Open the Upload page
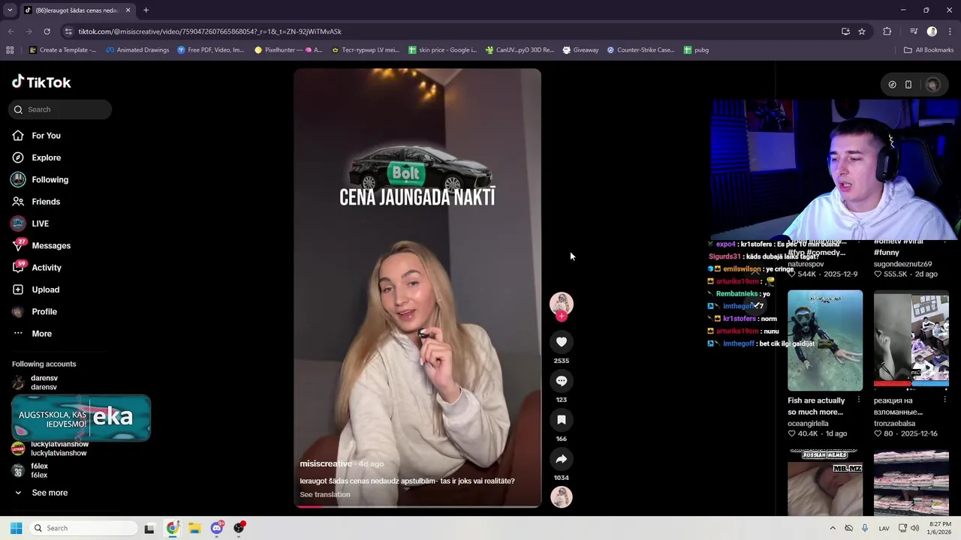 coord(35,289)
